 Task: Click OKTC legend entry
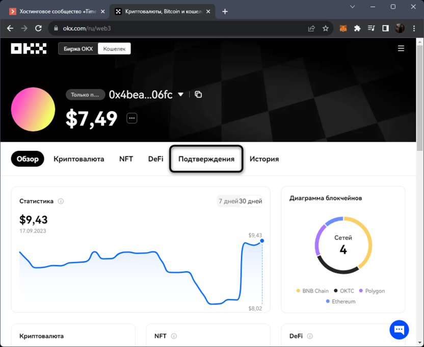pyautogui.click(x=343, y=291)
